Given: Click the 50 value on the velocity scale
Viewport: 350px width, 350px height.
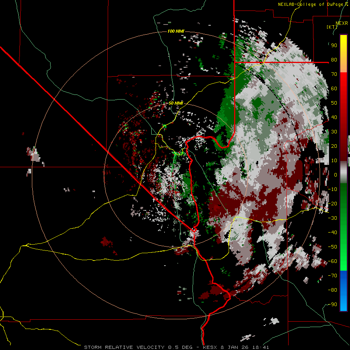Looking at the screenshot, I should [x=334, y=103].
